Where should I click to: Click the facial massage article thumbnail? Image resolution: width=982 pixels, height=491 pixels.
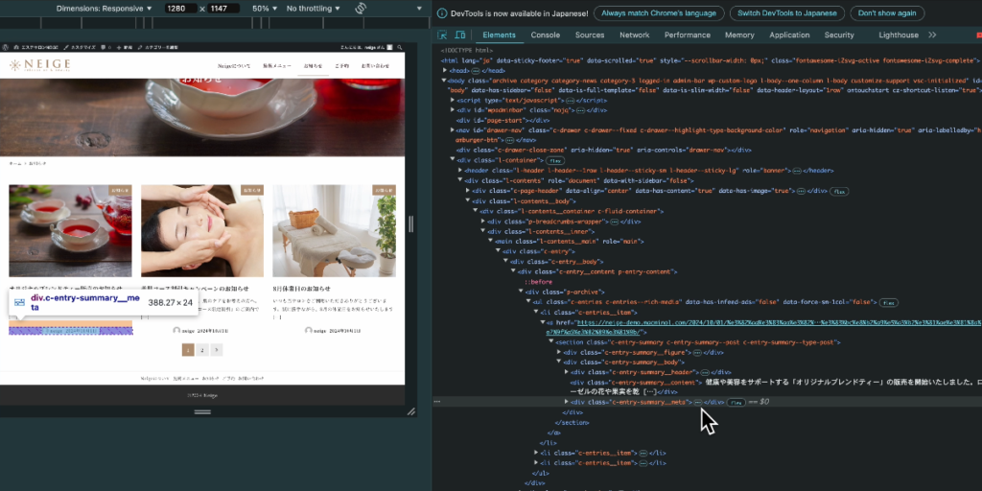(201, 230)
